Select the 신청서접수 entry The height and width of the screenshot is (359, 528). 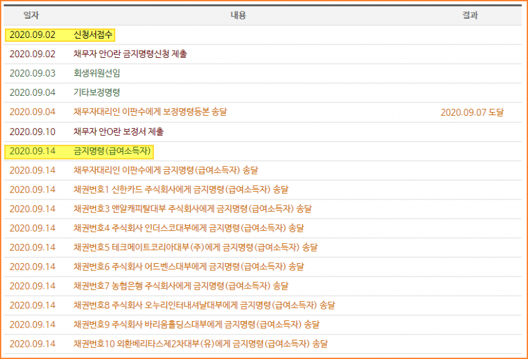93,35
